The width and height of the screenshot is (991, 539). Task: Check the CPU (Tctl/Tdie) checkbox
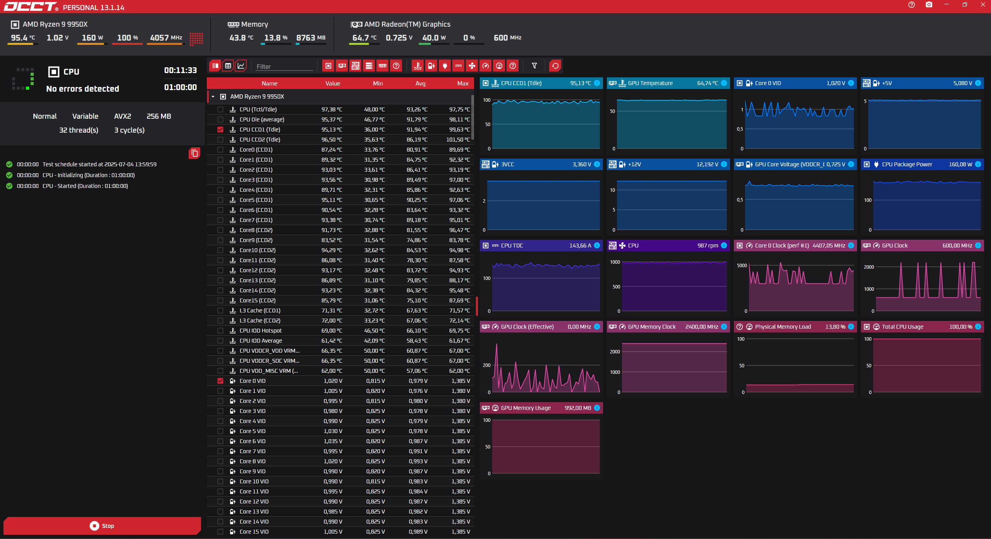coord(220,109)
